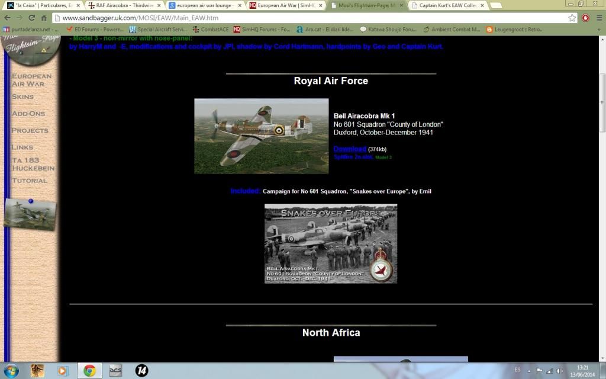Viewport: 606px width, 379px height.
Task: Click the ES language indicator
Action: pos(517,370)
